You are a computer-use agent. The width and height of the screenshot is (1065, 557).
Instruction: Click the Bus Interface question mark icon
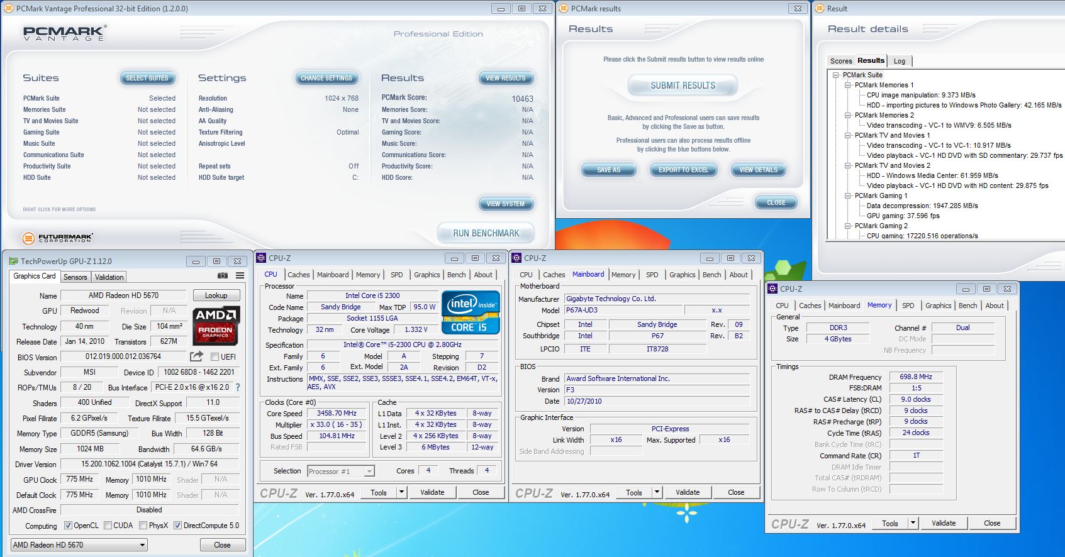pos(238,387)
